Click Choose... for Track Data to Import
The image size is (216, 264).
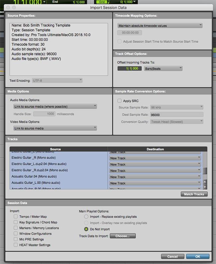pyautogui.click(x=123, y=236)
